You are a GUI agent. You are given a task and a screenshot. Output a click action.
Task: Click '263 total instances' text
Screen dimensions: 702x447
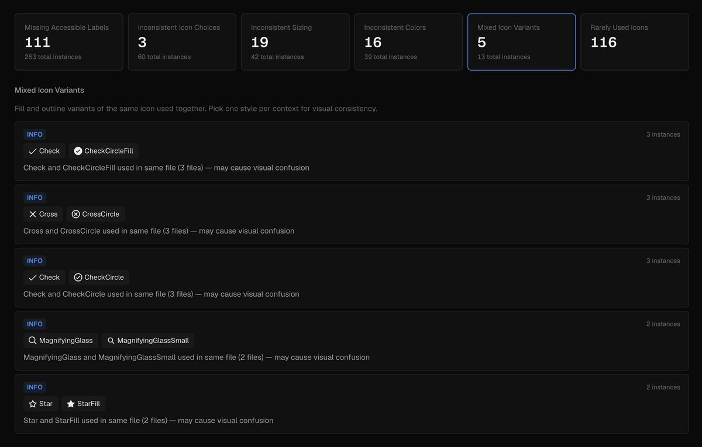(x=53, y=57)
